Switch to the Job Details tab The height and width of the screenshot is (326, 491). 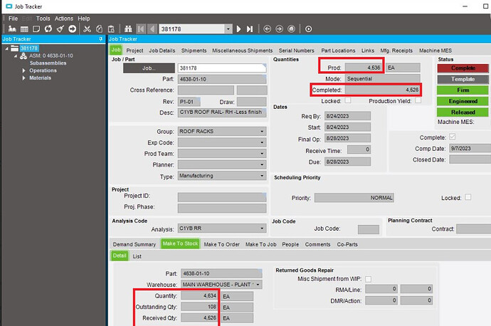click(162, 51)
